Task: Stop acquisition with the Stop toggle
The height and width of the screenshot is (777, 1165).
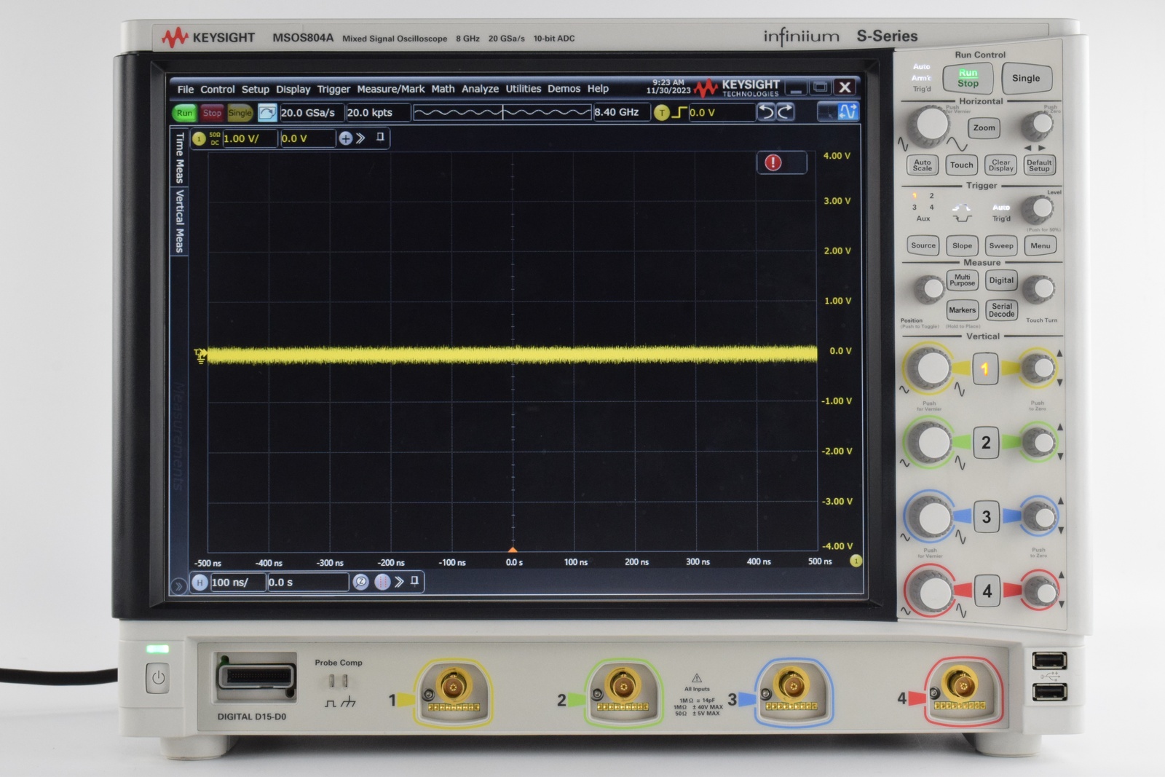Action: [x=212, y=113]
